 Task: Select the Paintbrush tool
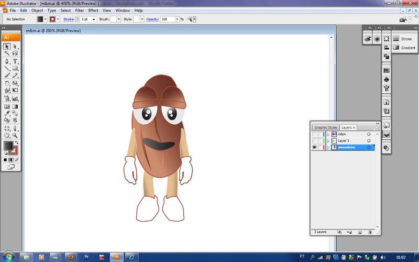[x=7, y=75]
